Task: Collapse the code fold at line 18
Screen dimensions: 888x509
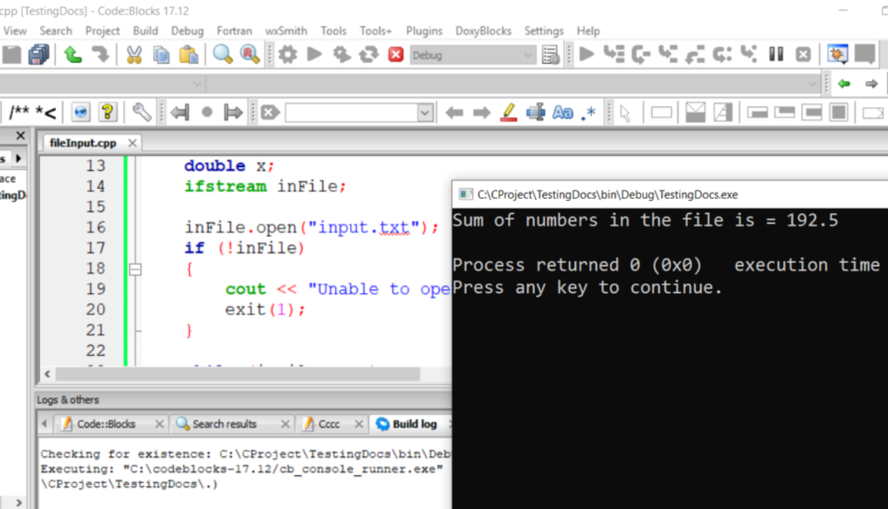Action: click(x=135, y=269)
